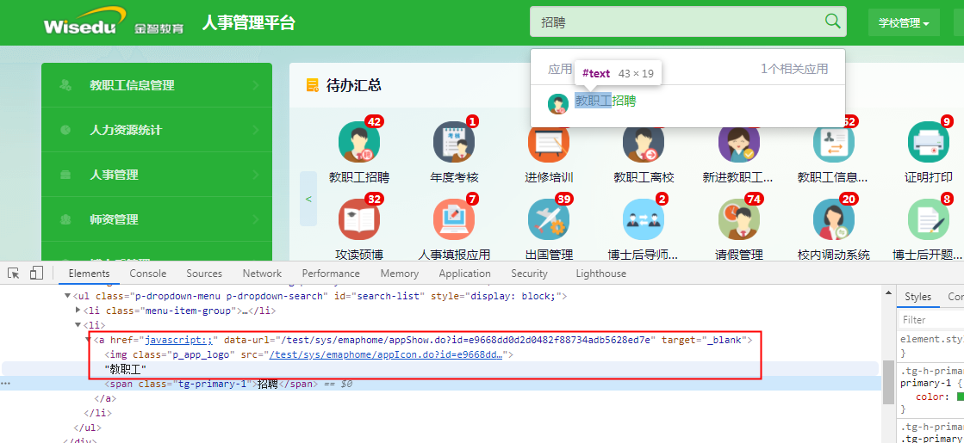Collapse the a href javascript node triangle
This screenshot has height=443, width=964.
89,339
